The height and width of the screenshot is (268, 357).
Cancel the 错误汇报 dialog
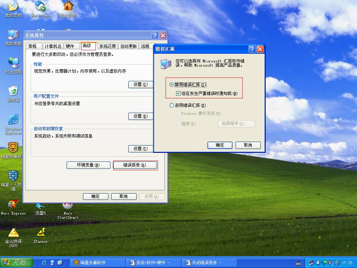(x=248, y=145)
